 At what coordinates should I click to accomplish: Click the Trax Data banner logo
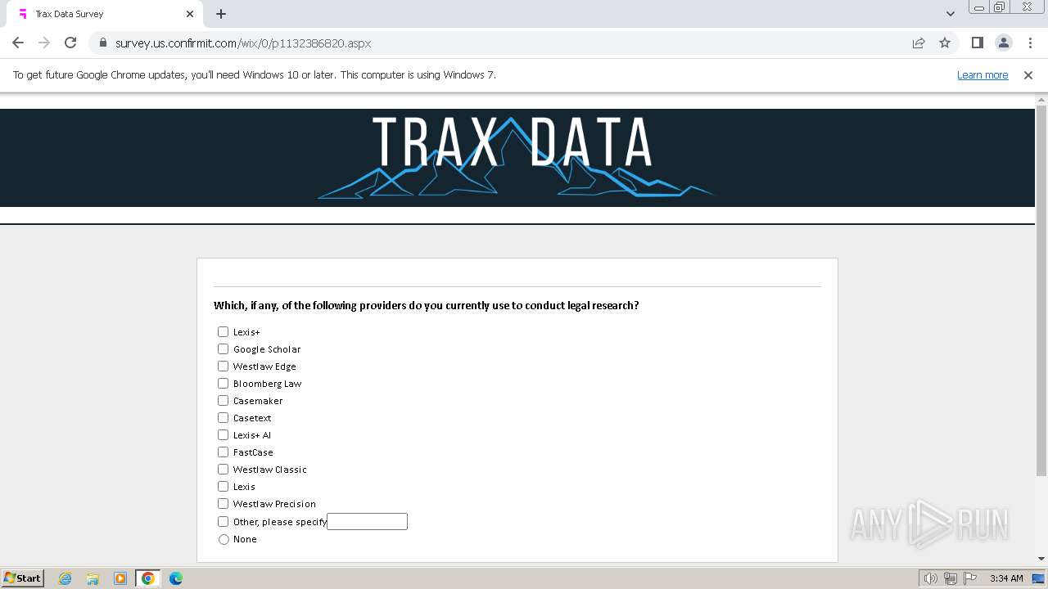tap(517, 157)
